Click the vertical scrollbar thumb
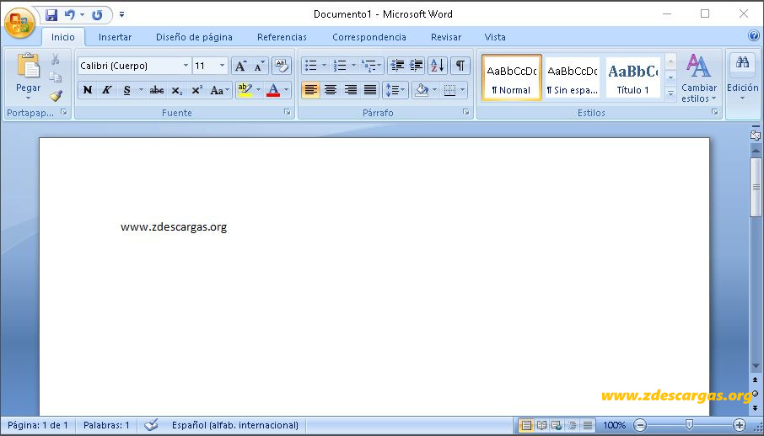This screenshot has height=436, width=764. tap(756, 187)
